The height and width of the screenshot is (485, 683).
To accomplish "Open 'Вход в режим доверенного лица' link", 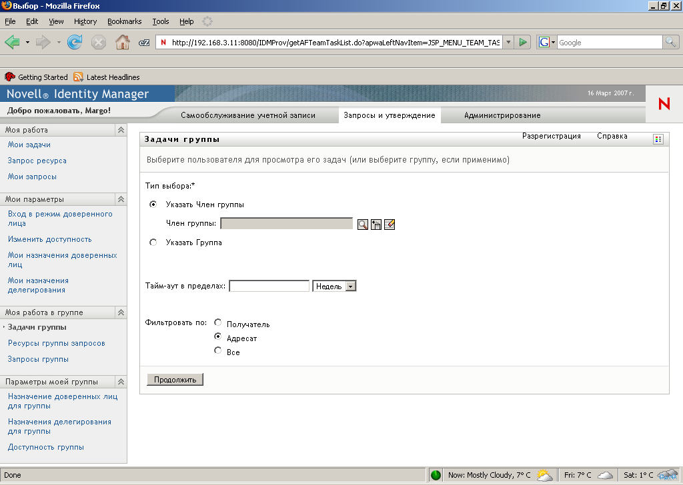I will click(60, 219).
